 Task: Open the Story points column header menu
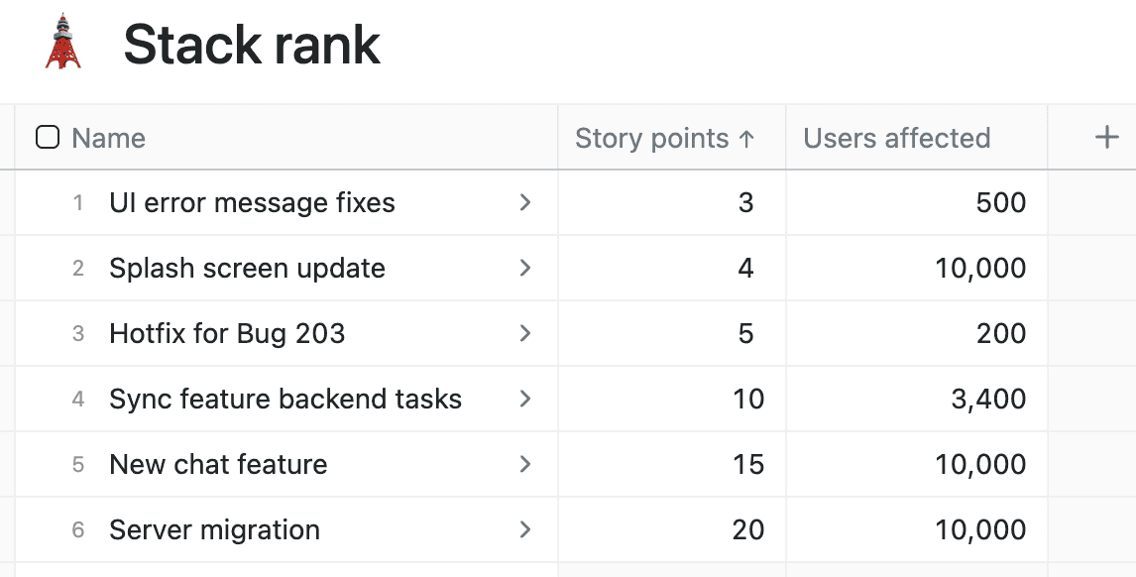(x=651, y=139)
